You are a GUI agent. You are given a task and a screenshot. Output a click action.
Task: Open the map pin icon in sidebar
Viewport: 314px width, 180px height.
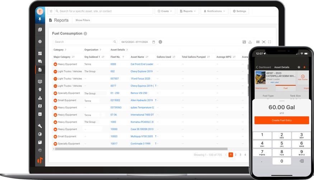pos(40,90)
